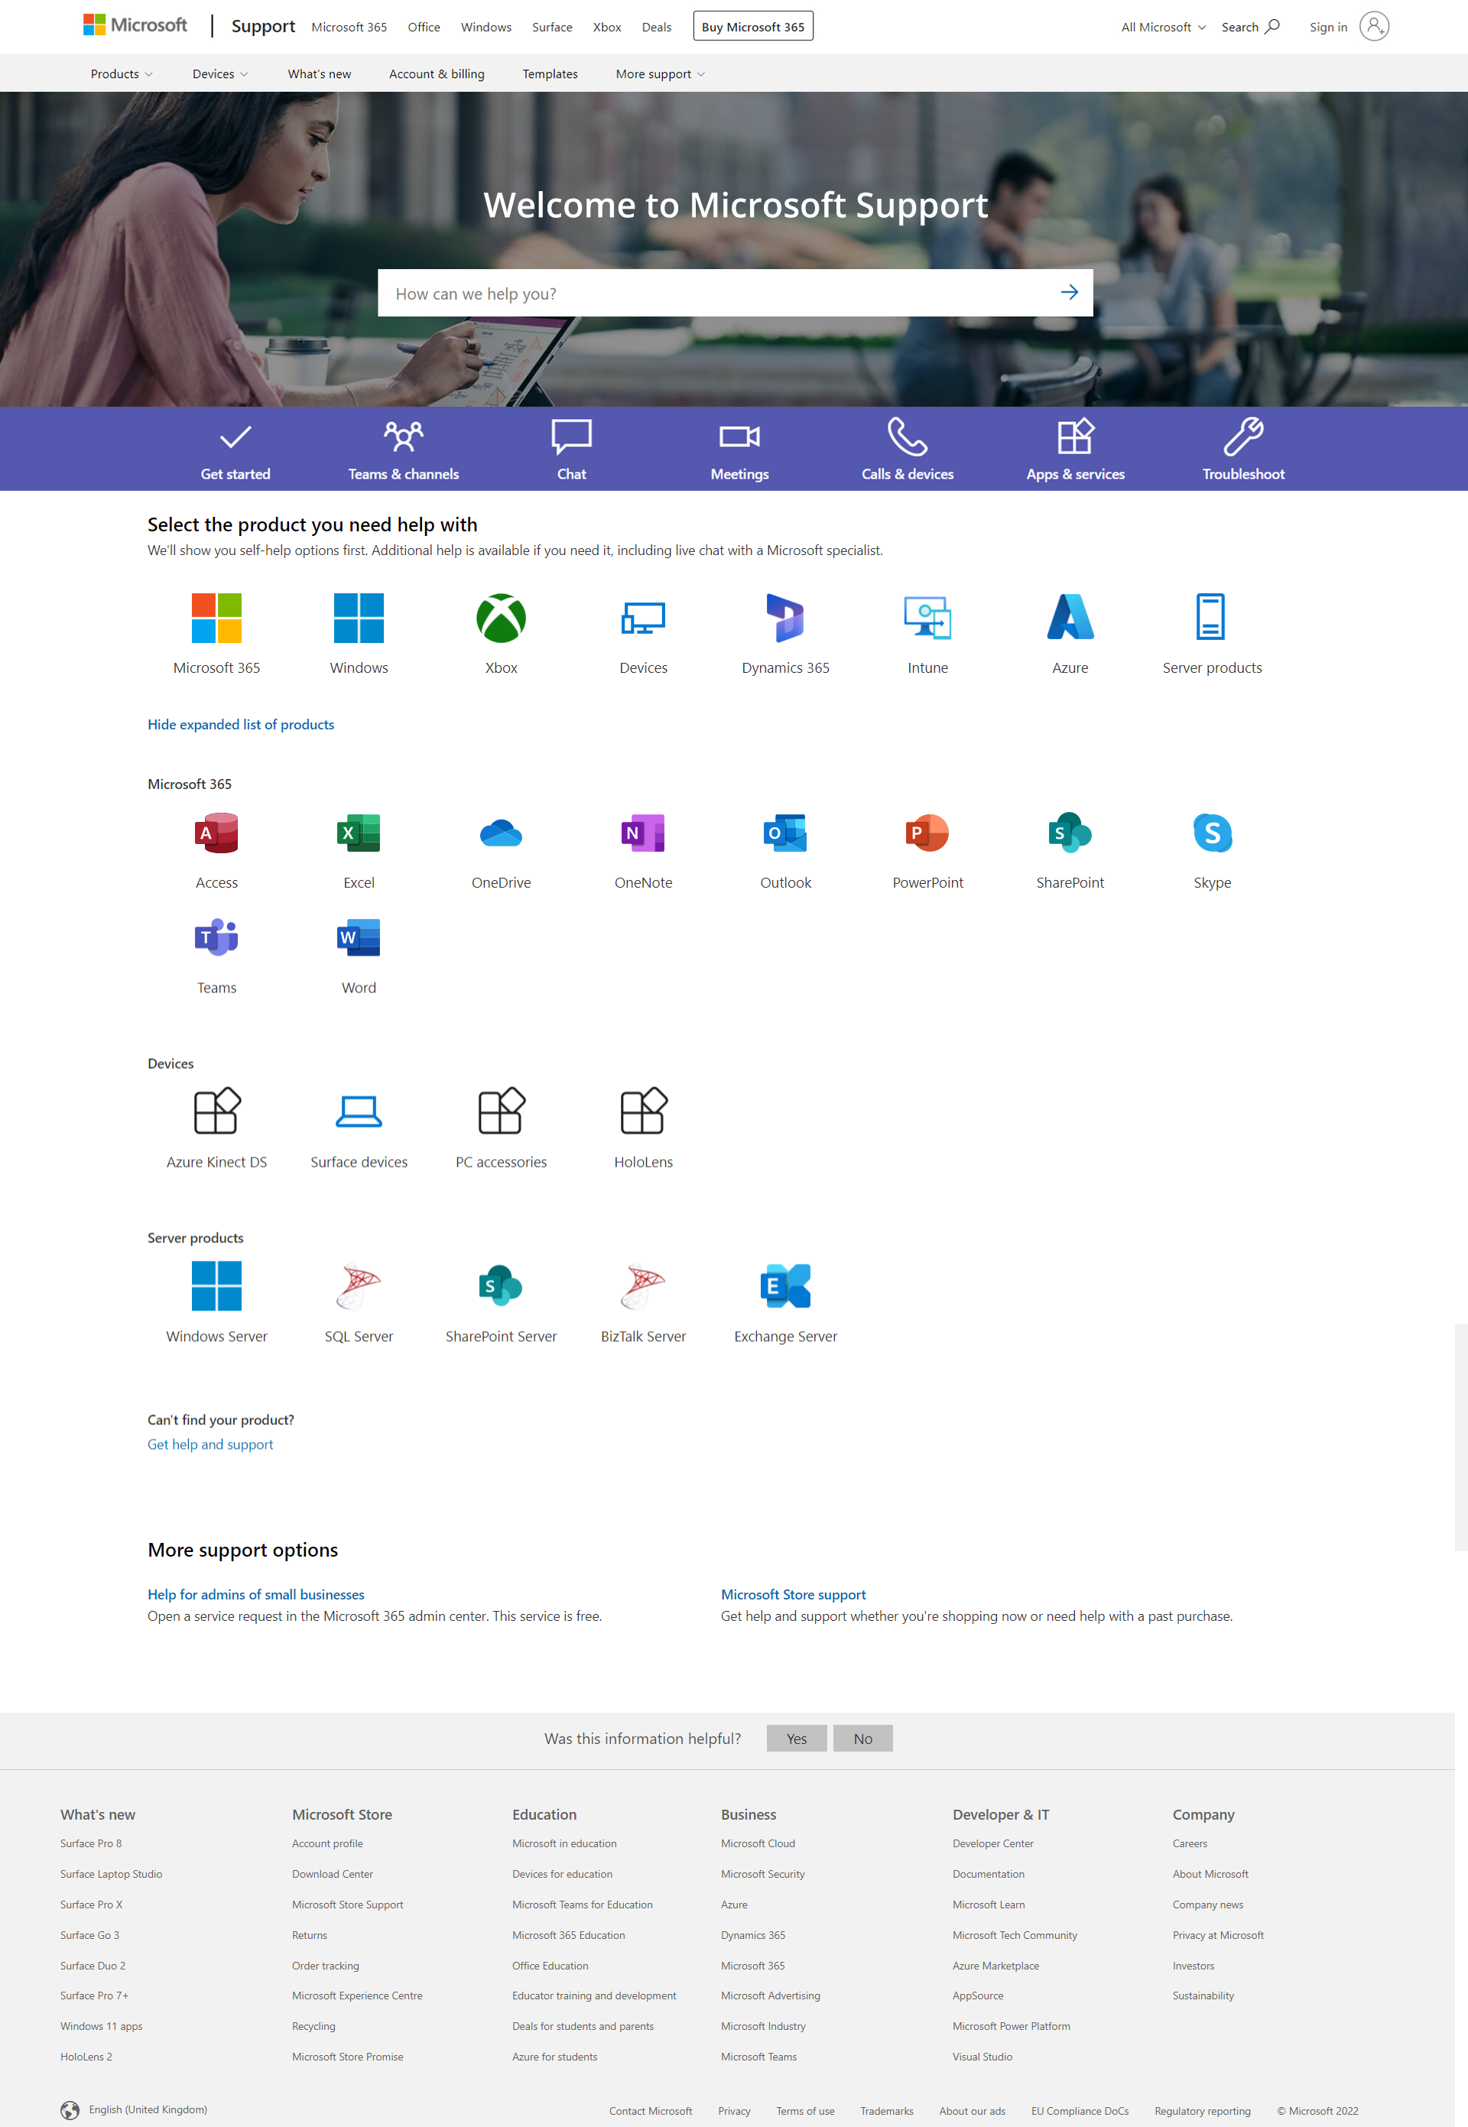The width and height of the screenshot is (1468, 2127).
Task: Select the Xbox product icon
Action: coord(500,618)
